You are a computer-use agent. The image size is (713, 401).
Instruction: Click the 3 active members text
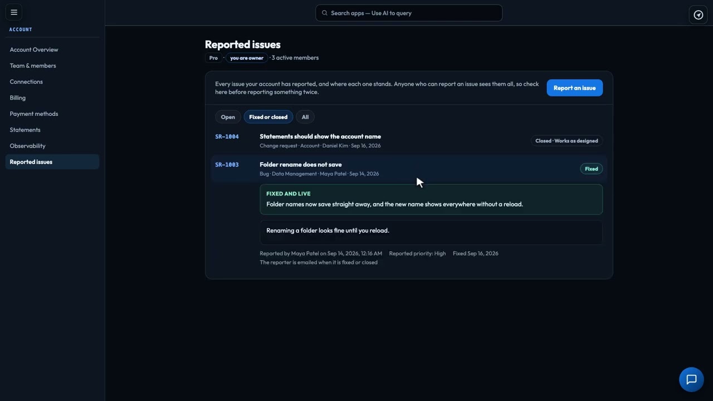(x=295, y=58)
